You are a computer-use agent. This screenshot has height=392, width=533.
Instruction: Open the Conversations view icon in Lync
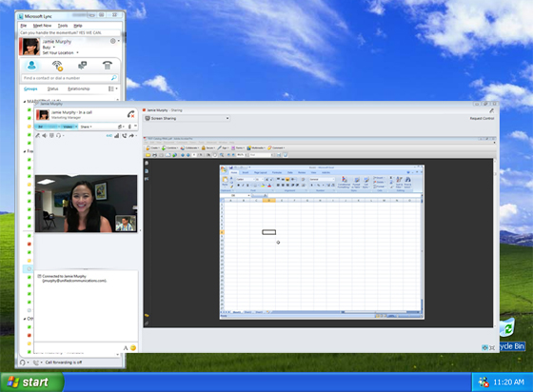[82, 65]
